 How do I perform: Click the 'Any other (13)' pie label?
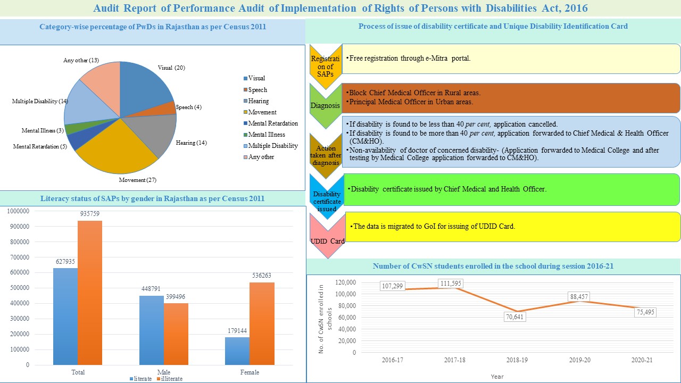(81, 60)
